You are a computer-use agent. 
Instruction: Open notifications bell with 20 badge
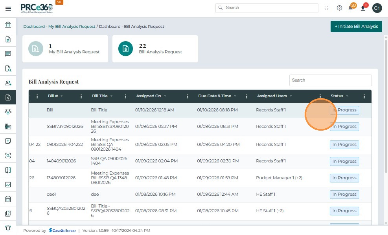pos(351,7)
